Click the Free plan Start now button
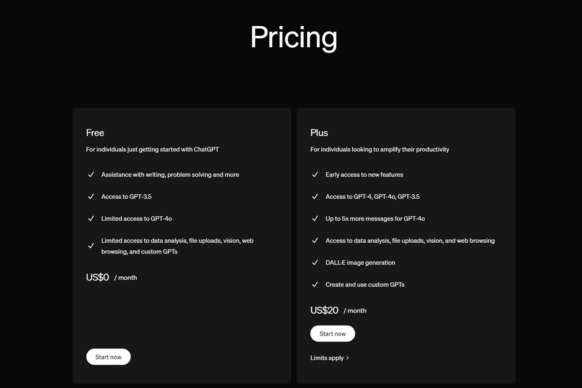 pos(108,357)
